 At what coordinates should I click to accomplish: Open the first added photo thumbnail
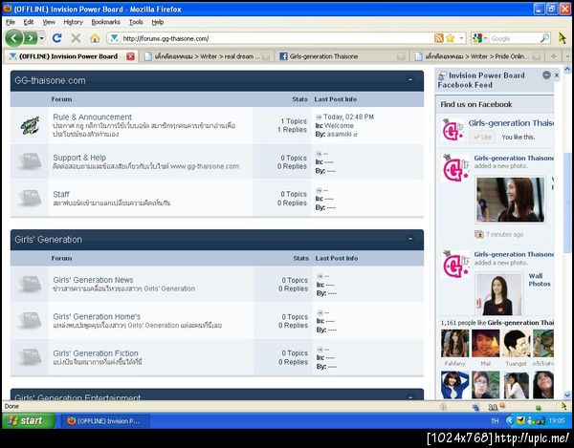point(510,200)
